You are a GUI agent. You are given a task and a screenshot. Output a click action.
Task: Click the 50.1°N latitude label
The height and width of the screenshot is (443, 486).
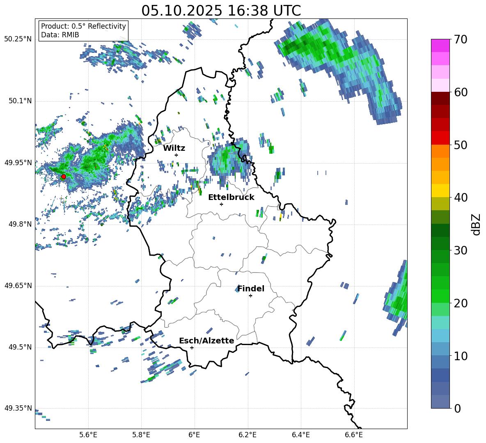(20, 101)
